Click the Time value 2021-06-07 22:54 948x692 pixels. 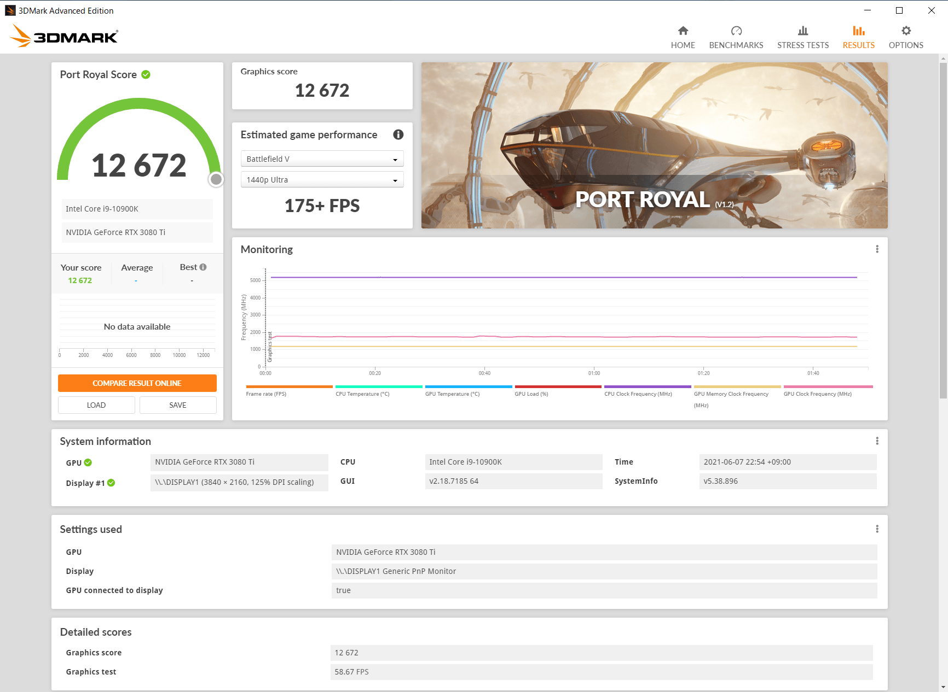(788, 462)
